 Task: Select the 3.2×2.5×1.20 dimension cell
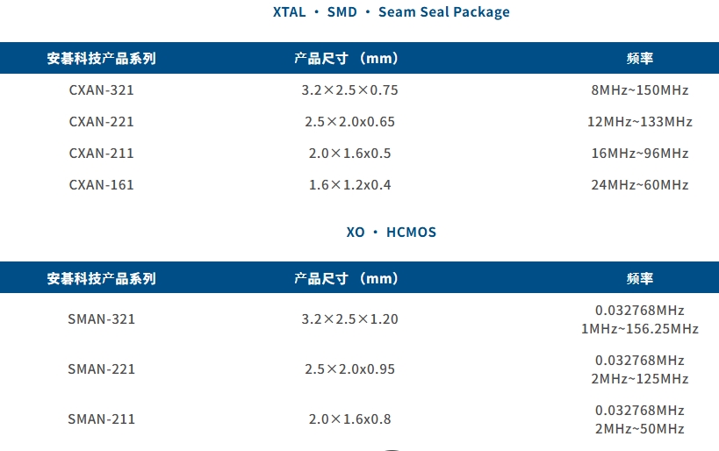349,319
